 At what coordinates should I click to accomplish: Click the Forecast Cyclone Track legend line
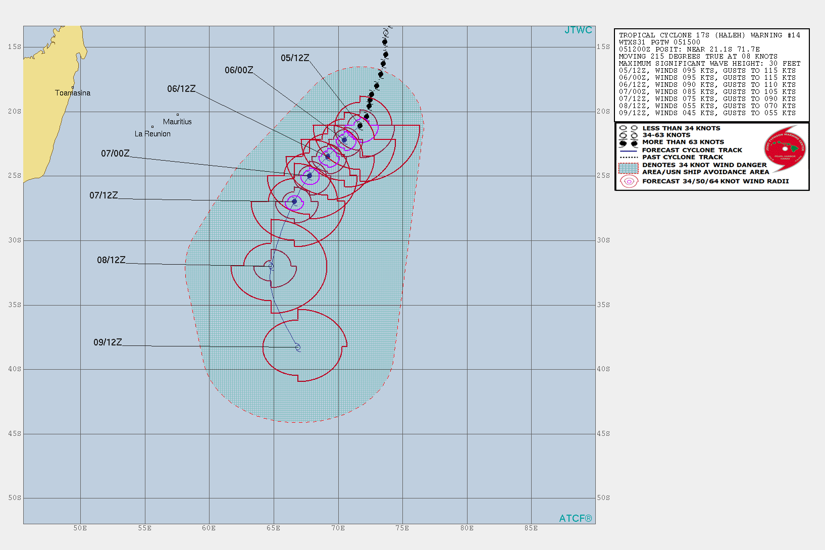pyautogui.click(x=629, y=151)
